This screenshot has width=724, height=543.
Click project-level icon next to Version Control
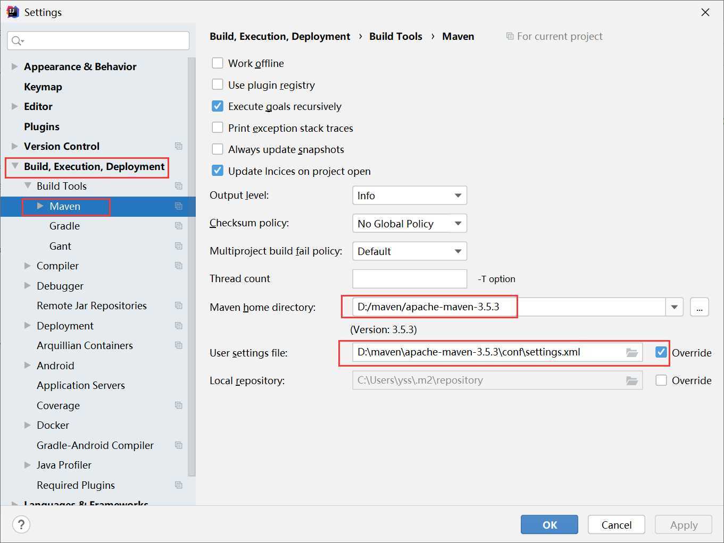(179, 146)
